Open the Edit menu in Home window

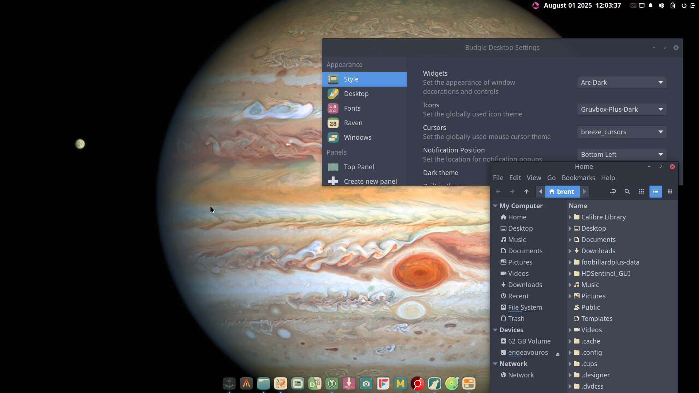coord(515,178)
